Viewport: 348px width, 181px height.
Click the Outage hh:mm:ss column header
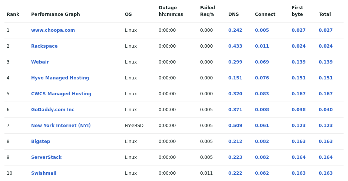click(171, 11)
